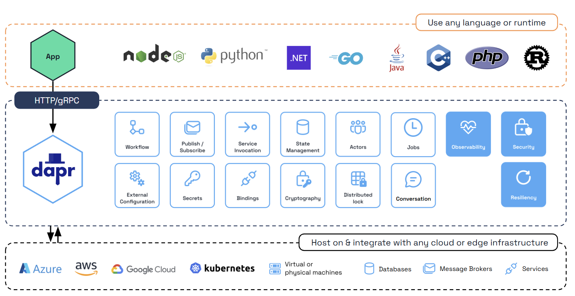Click the Observability heartbeat tile

469,134
